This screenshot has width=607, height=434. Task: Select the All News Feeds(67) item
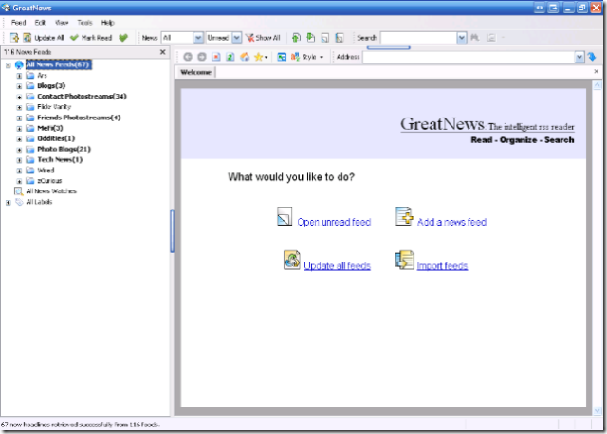[x=58, y=64]
